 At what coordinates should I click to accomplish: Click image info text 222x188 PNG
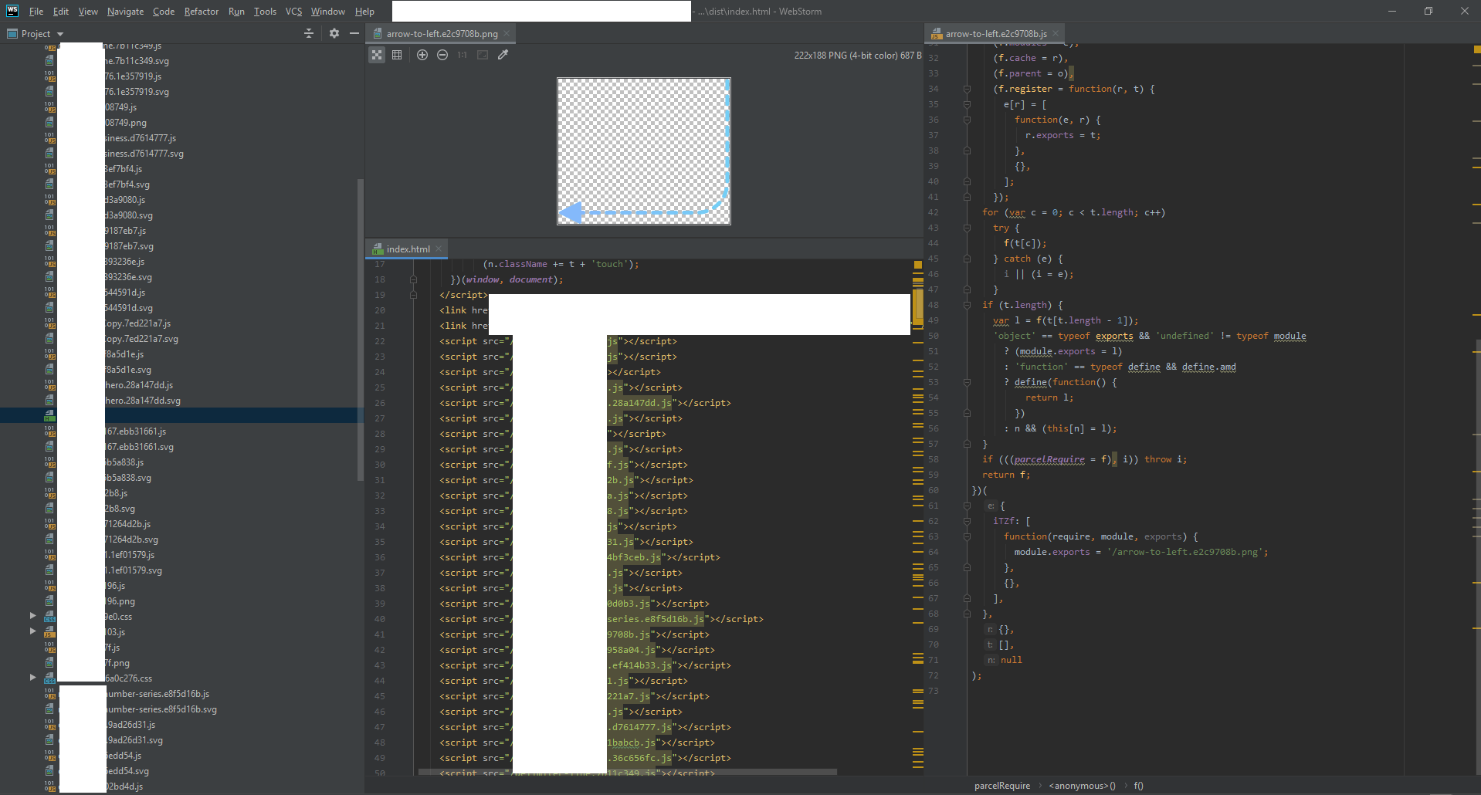[x=857, y=56]
